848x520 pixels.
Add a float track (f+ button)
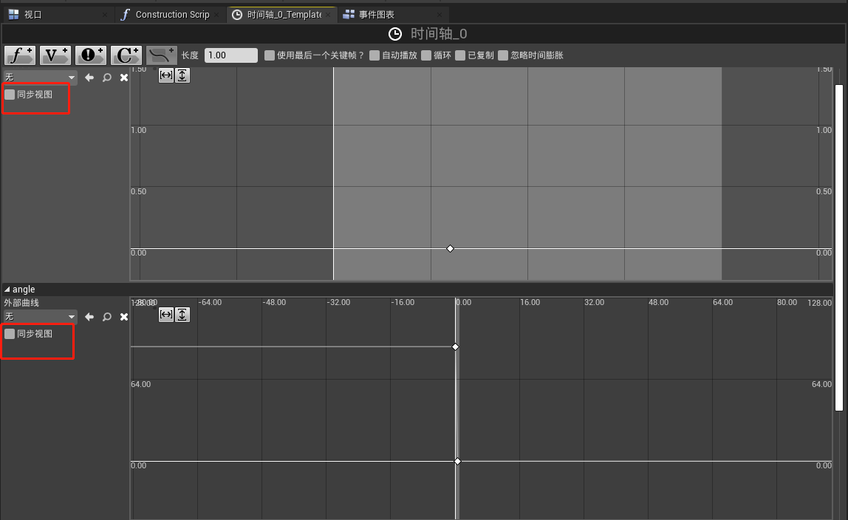pyautogui.click(x=20, y=55)
